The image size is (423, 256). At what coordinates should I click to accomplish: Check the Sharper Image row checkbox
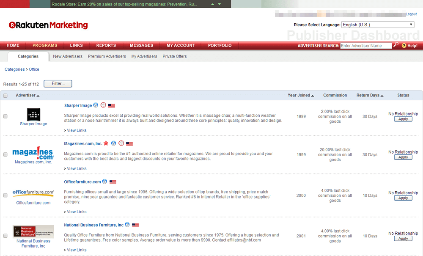point(5,116)
